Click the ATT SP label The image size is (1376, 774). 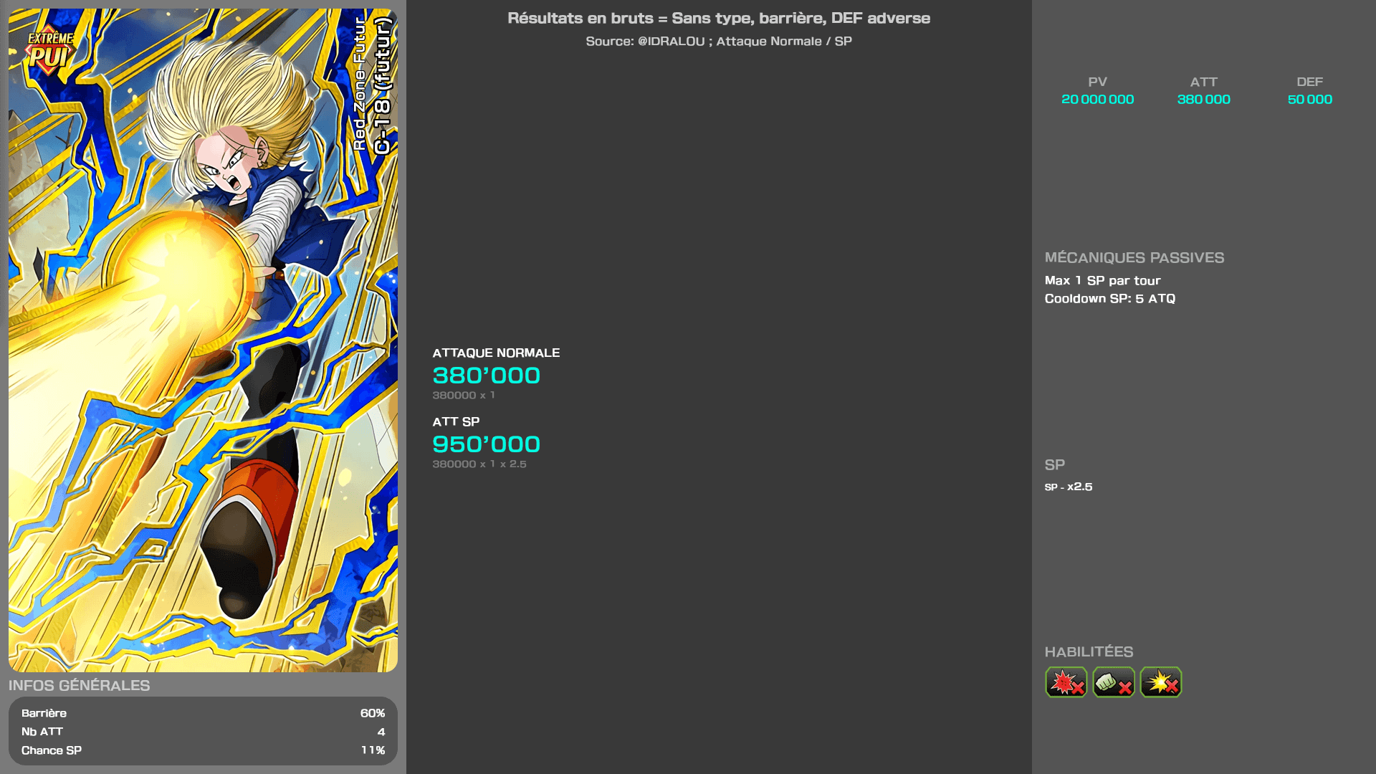pos(456,422)
